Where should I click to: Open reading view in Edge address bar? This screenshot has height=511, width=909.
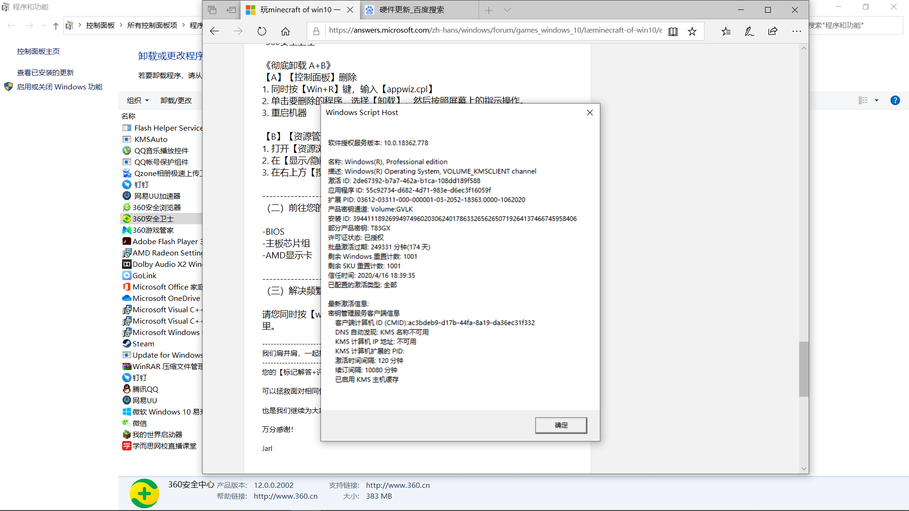coord(673,31)
